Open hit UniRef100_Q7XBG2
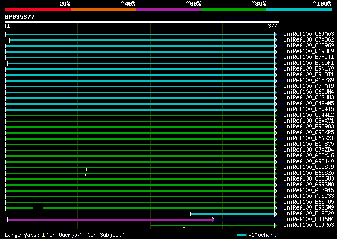The width and height of the screenshot is (337, 239). tap(309, 39)
